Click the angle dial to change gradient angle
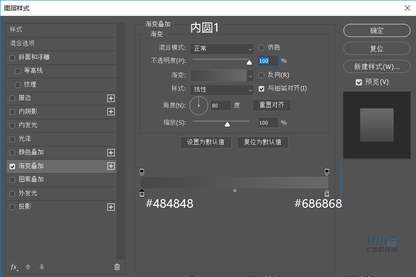 pyautogui.click(x=199, y=106)
